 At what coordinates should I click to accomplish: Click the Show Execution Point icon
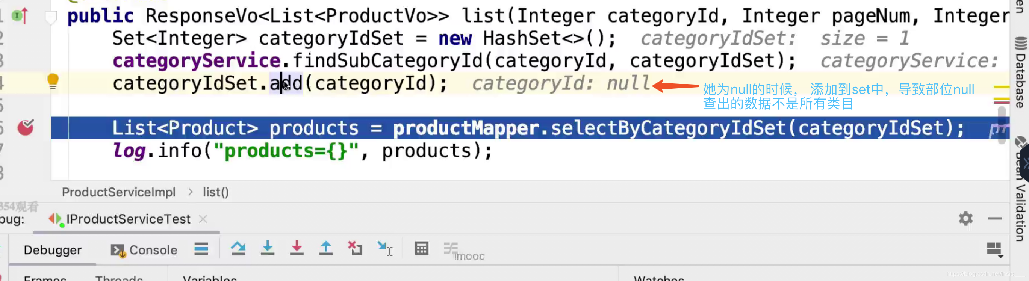point(201,249)
